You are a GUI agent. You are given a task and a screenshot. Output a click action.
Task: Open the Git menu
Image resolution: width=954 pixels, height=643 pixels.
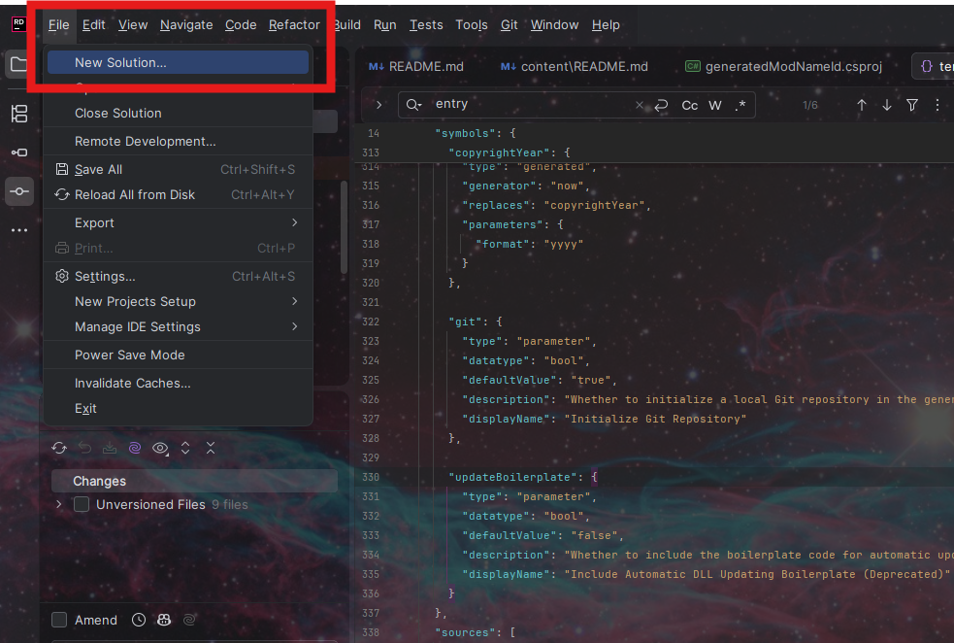pos(509,25)
